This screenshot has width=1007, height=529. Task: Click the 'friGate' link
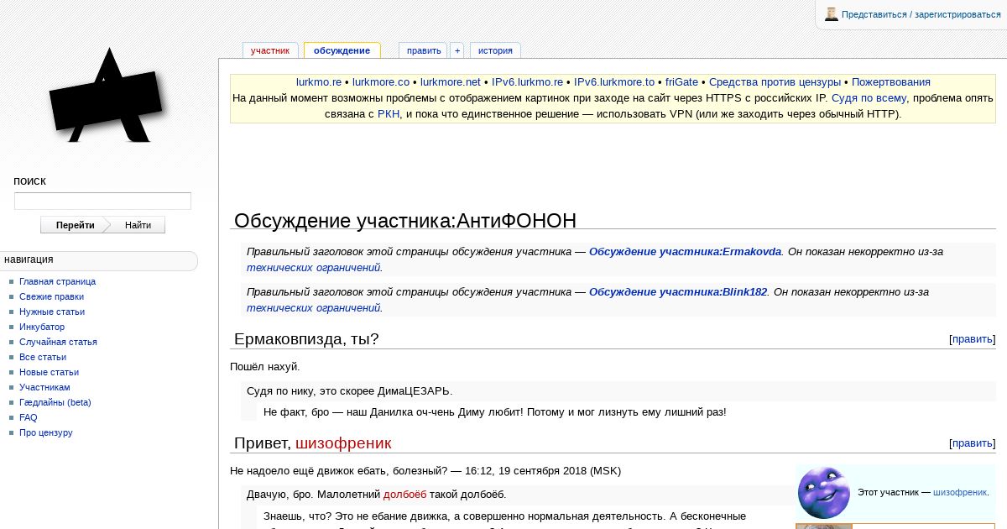(681, 82)
